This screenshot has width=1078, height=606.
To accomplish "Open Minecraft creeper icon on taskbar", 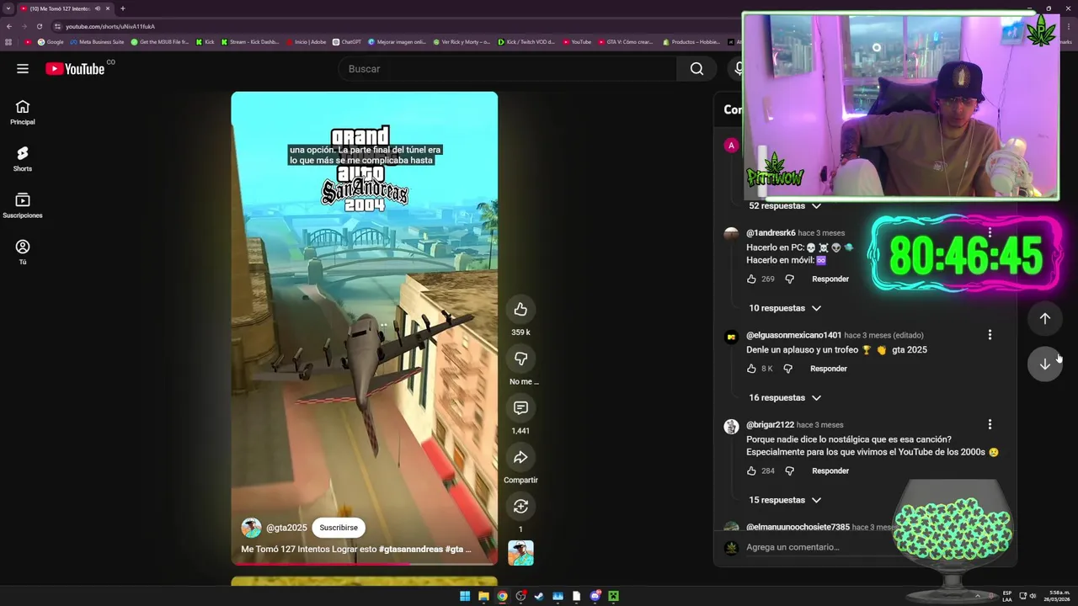I will tap(613, 596).
